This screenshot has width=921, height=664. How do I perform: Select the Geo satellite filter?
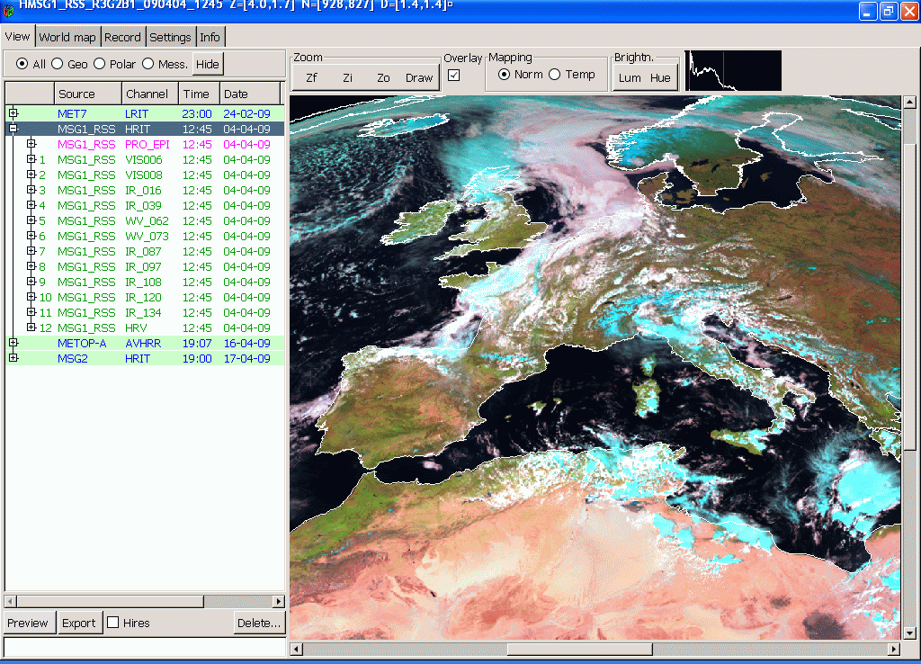click(x=57, y=65)
